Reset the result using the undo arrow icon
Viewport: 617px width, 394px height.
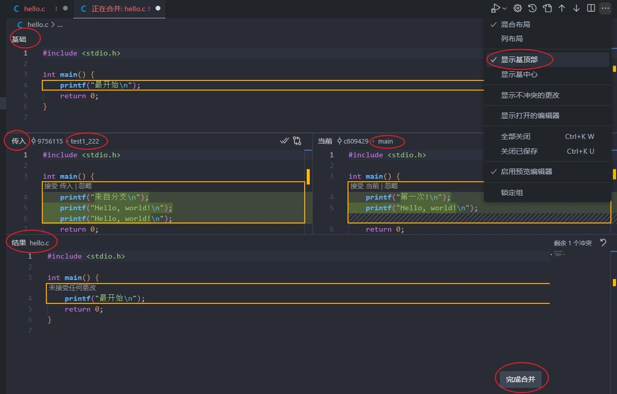(x=603, y=243)
